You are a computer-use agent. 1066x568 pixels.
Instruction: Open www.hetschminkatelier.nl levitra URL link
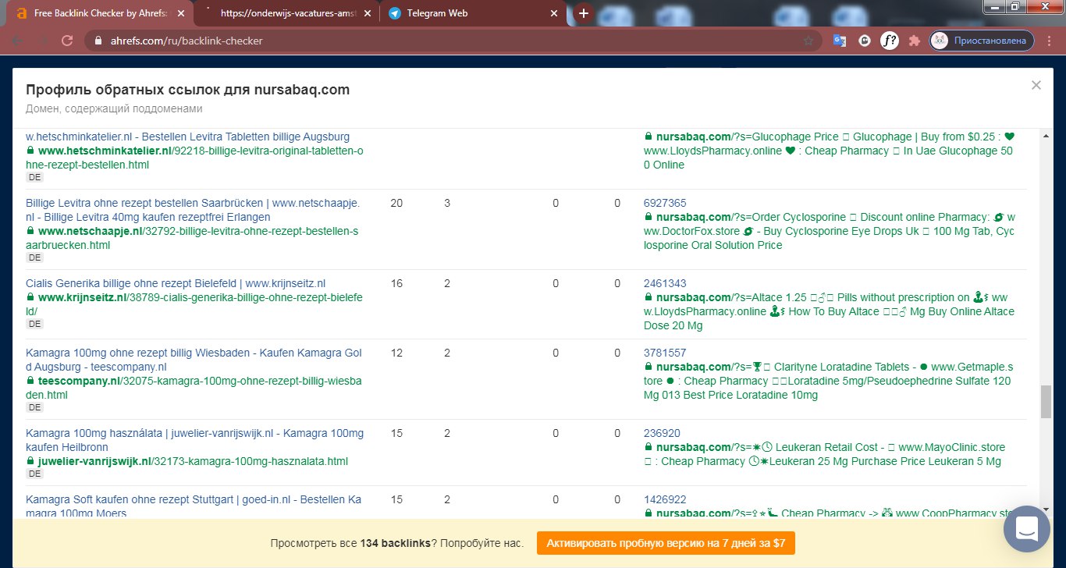click(194, 158)
